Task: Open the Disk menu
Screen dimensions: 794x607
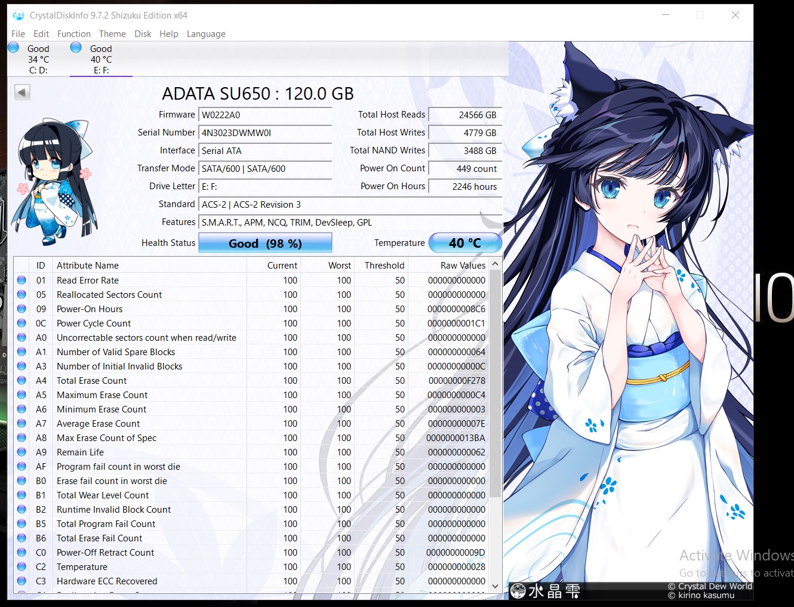Action: tap(143, 34)
